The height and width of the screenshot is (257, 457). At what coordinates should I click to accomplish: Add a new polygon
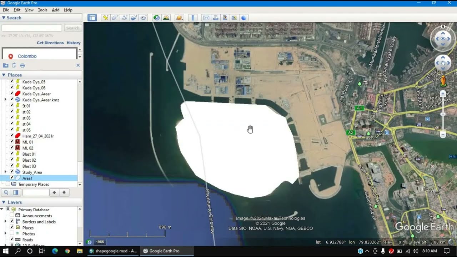pyautogui.click(x=115, y=18)
